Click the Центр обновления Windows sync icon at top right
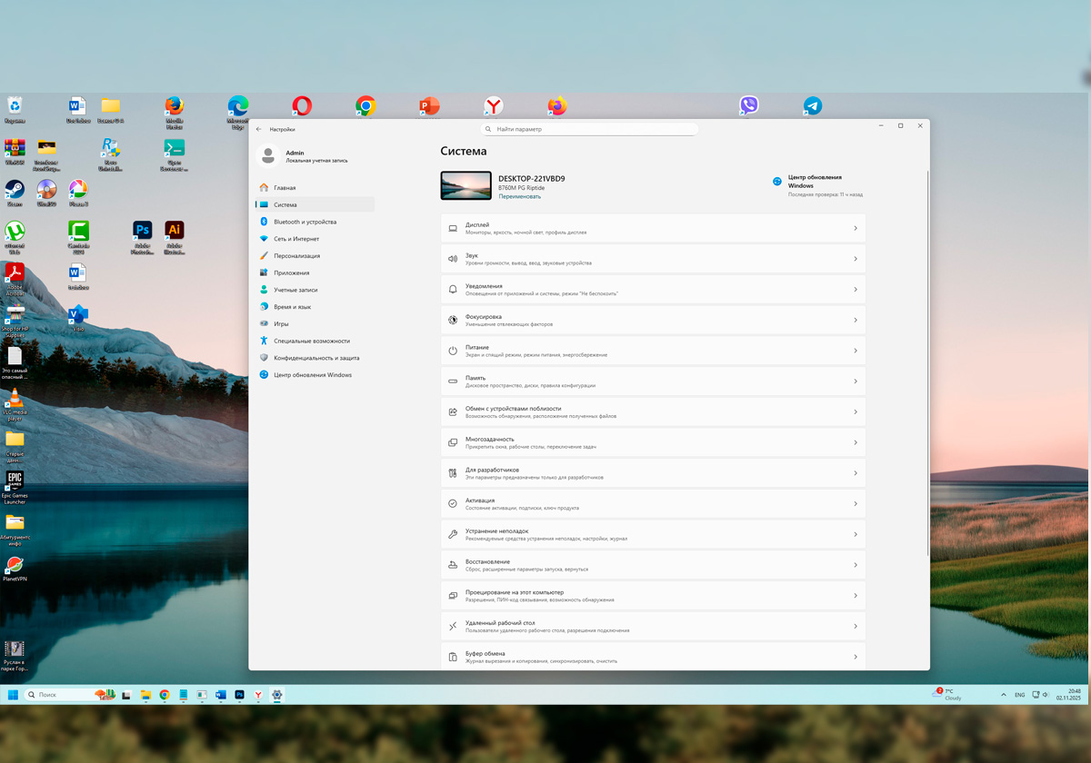This screenshot has height=763, width=1091. pos(777,182)
